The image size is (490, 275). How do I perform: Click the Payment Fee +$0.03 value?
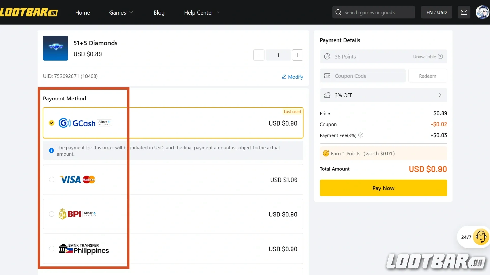click(x=439, y=135)
